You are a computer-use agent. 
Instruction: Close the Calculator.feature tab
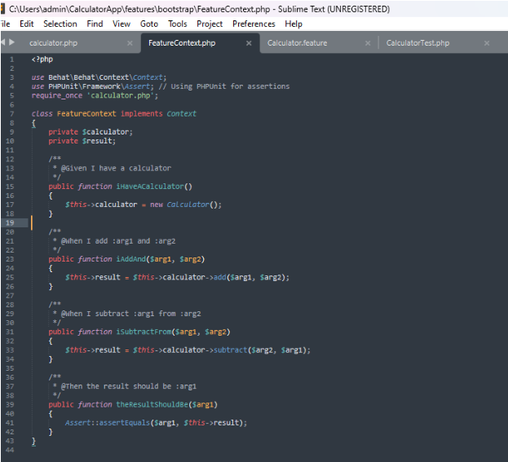368,43
